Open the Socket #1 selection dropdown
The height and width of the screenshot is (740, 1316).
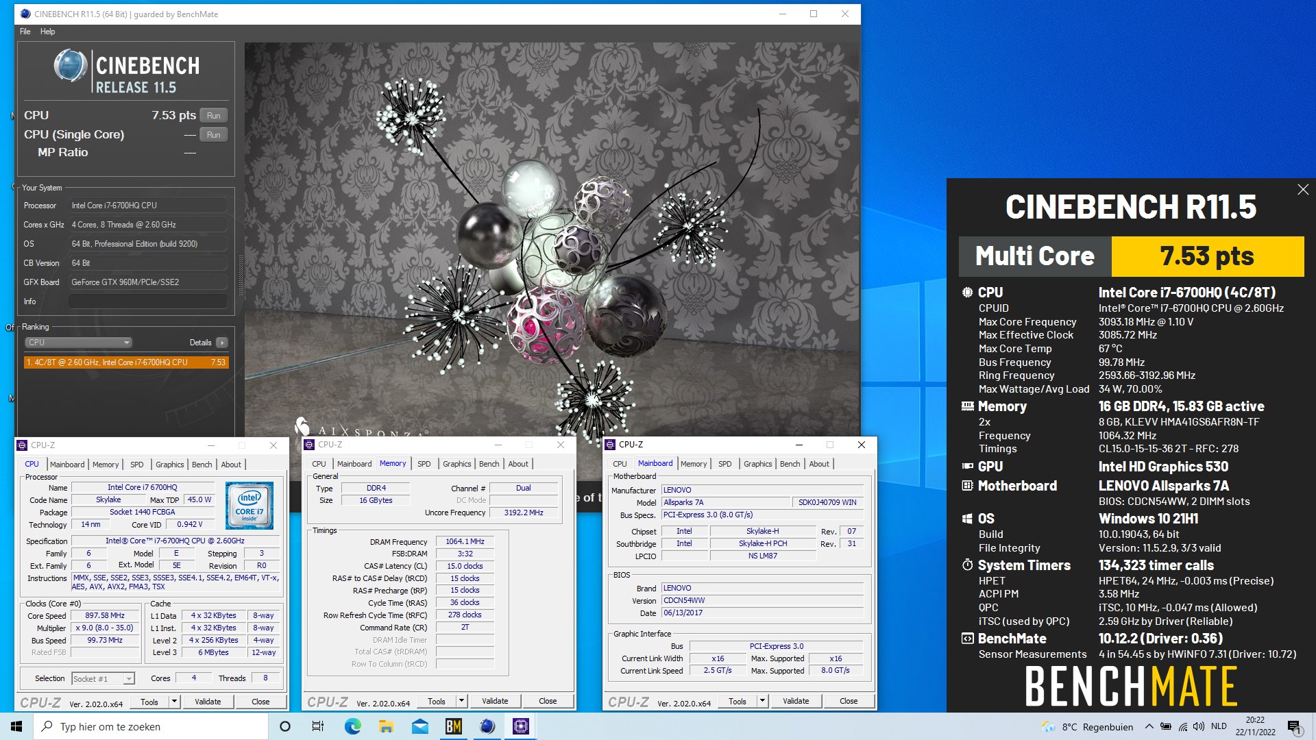pyautogui.click(x=102, y=679)
